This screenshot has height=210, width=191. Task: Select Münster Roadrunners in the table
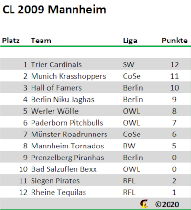pyautogui.click(x=69, y=134)
